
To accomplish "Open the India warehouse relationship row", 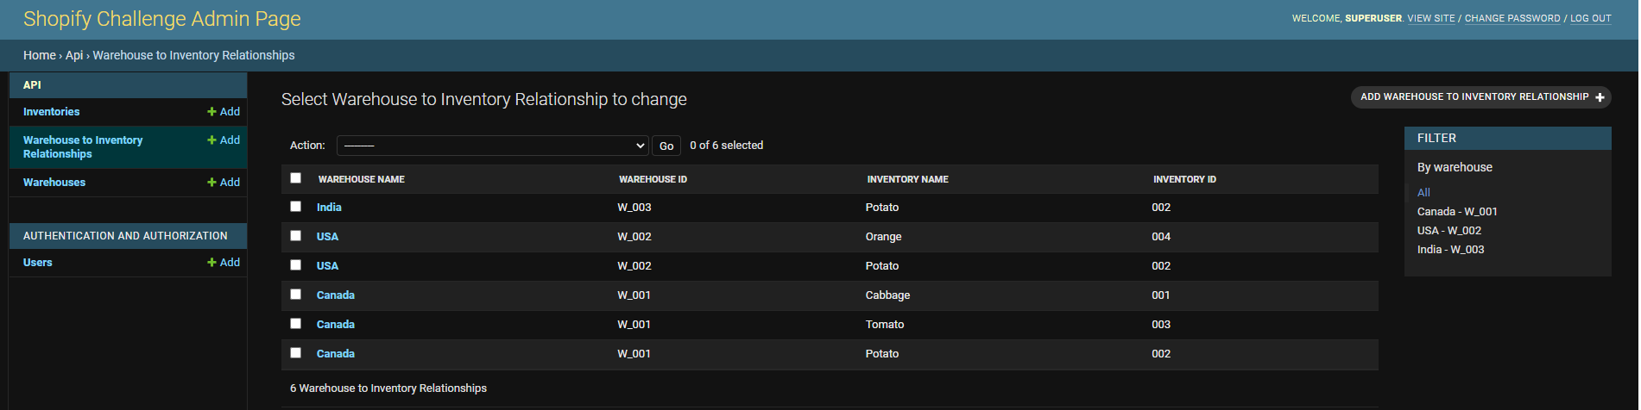I will tap(329, 208).
